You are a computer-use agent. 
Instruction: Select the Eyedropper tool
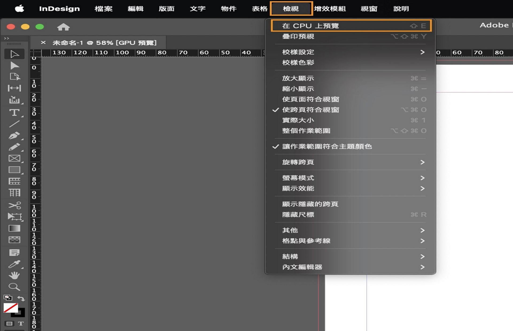(x=15, y=264)
